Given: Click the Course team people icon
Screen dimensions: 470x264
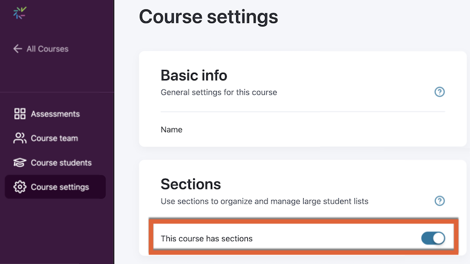Looking at the screenshot, I should coord(20,138).
